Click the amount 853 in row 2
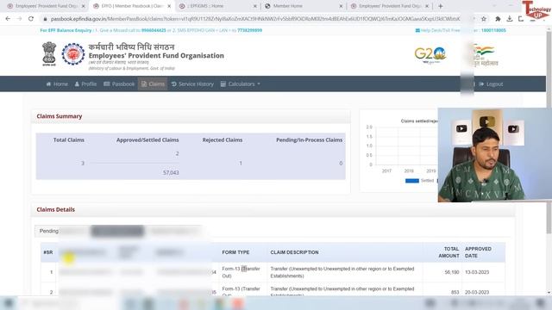Viewport: 552px width, 310px height. pos(455,293)
